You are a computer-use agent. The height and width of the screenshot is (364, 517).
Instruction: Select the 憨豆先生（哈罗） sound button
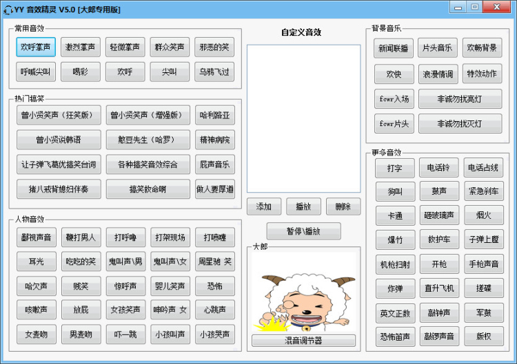point(148,140)
